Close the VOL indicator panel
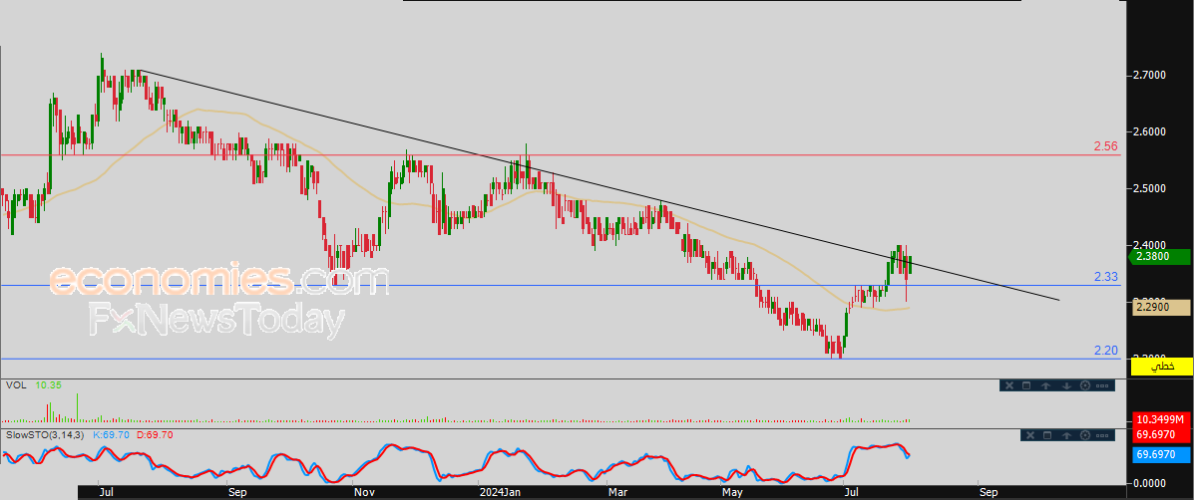Image resolution: width=1194 pixels, height=500 pixels. pyautogui.click(x=1008, y=386)
